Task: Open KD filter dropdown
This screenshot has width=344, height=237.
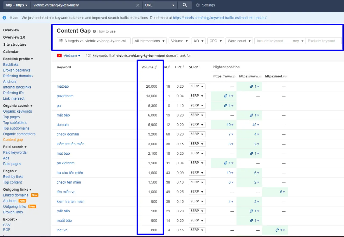Action: pos(199,41)
